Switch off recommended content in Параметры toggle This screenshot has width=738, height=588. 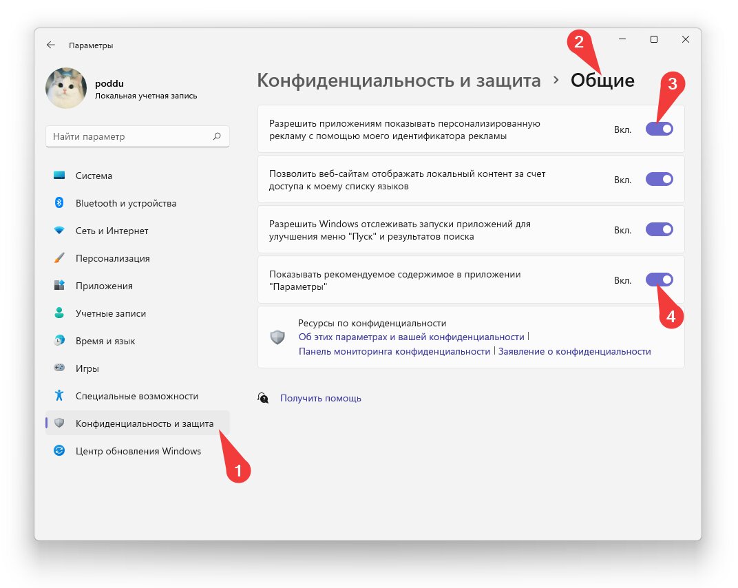coord(659,280)
